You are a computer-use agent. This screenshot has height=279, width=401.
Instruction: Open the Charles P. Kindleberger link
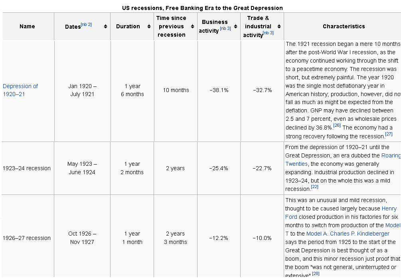pos(359,234)
